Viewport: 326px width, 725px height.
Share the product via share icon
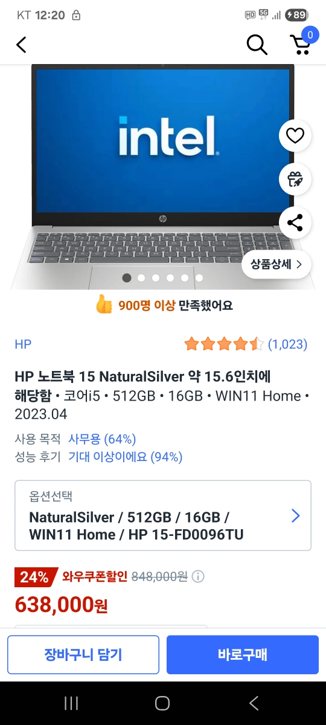click(x=295, y=223)
